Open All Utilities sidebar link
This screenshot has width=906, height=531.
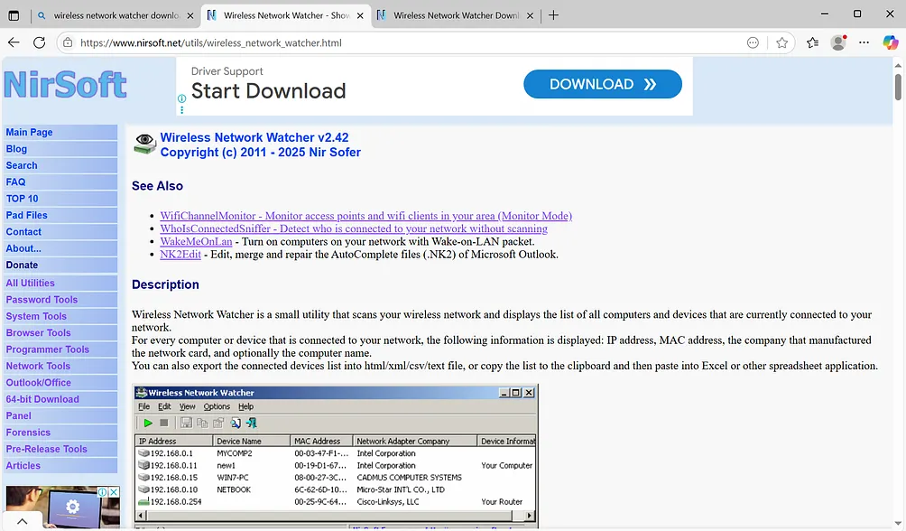(60, 283)
